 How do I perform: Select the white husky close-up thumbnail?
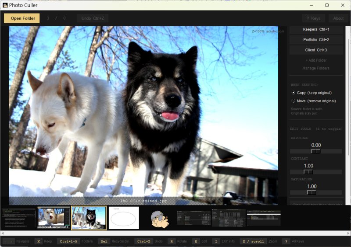click(x=54, y=218)
